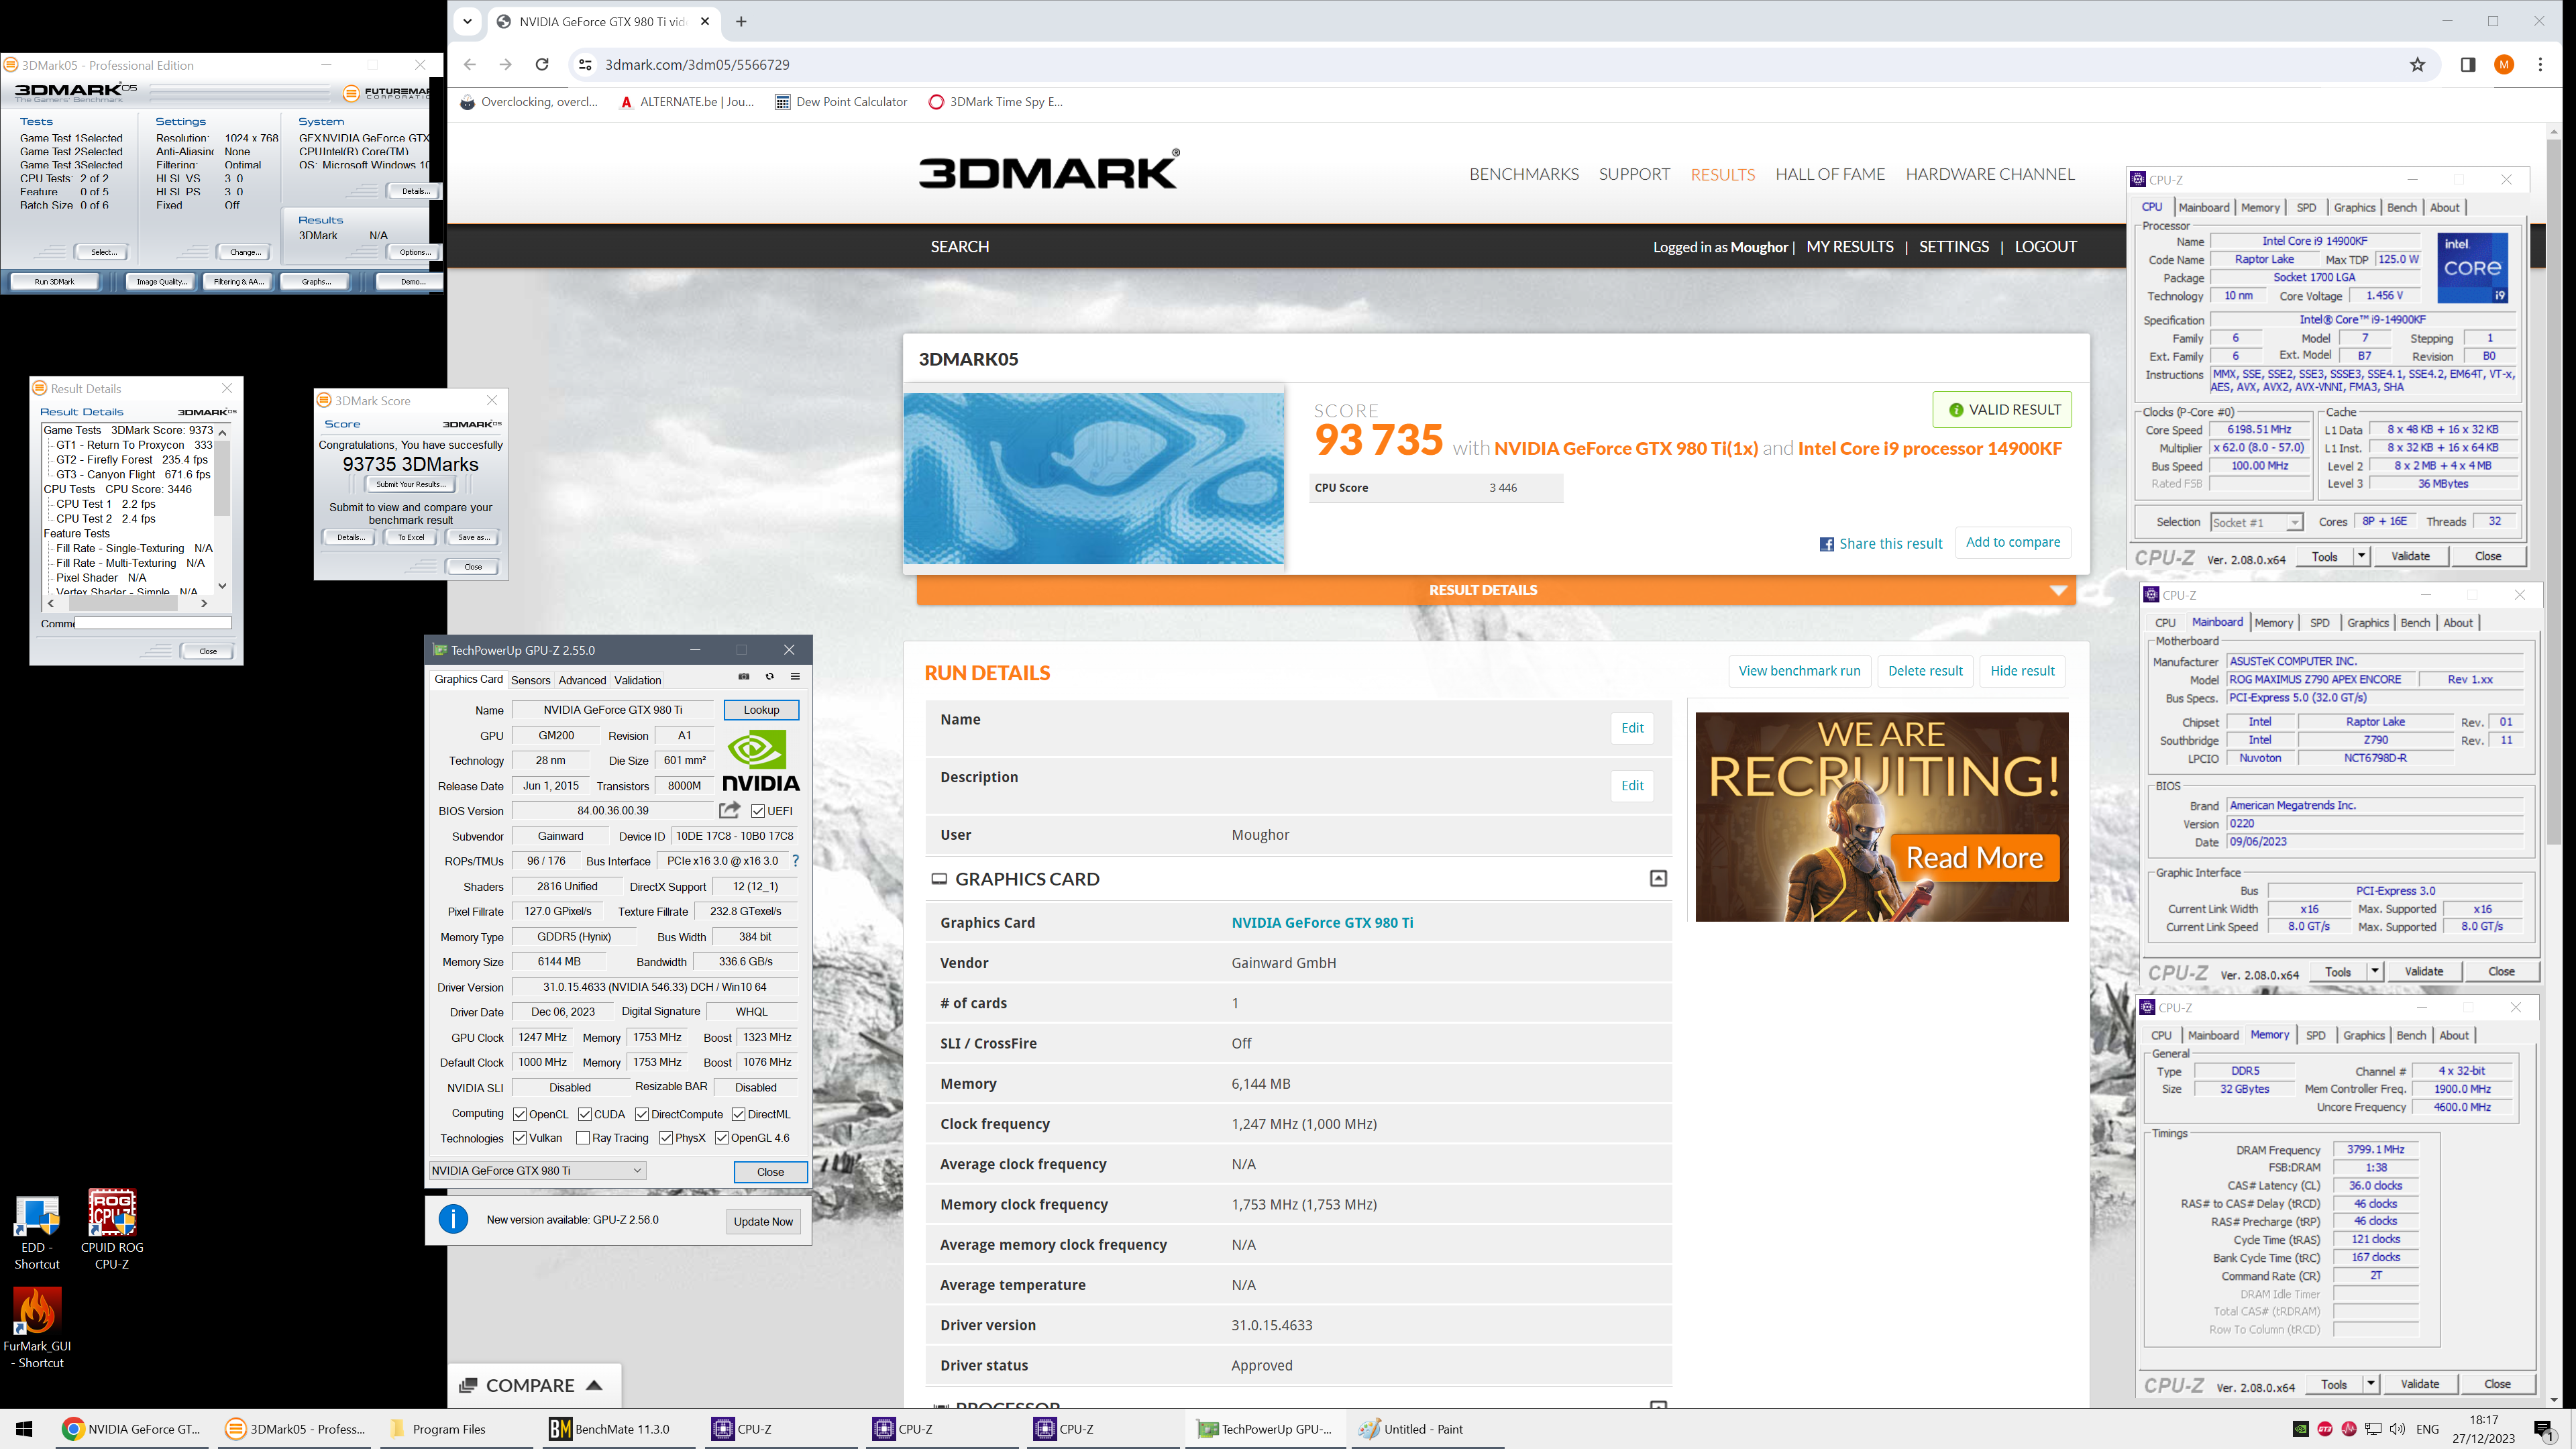The image size is (2576, 1449).
Task: Switch to the Sensors tab in GPU-Z
Action: 530,680
